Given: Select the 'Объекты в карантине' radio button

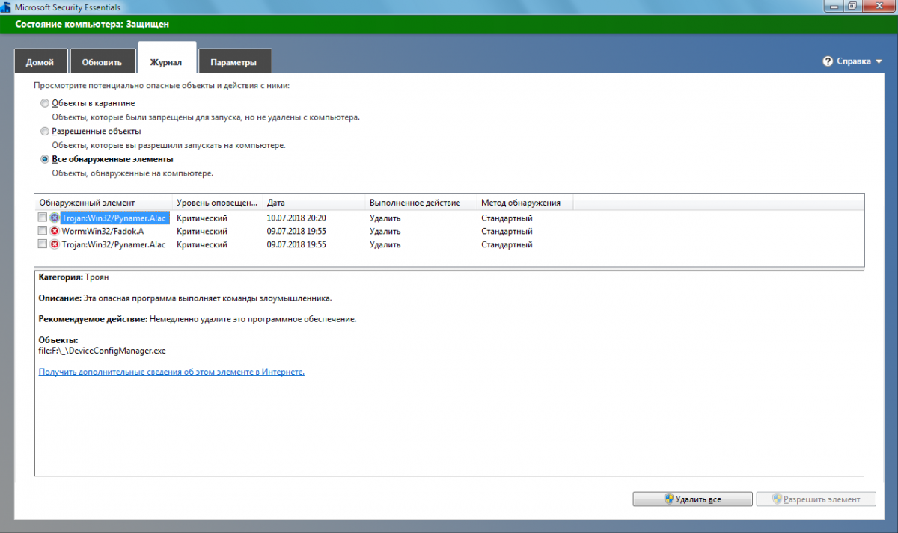Looking at the screenshot, I should pyautogui.click(x=45, y=103).
